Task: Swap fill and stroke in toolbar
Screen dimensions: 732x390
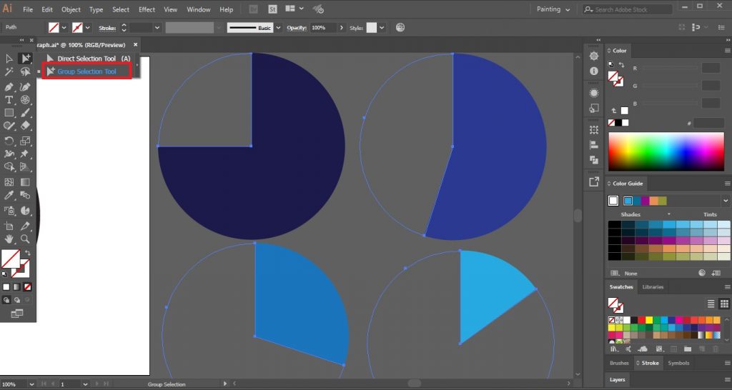Action: [28, 253]
